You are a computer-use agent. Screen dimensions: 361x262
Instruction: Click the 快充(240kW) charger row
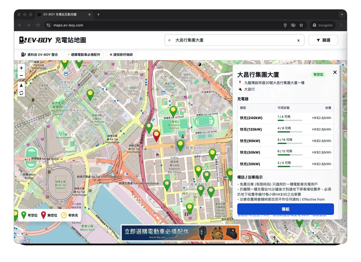[285, 118]
